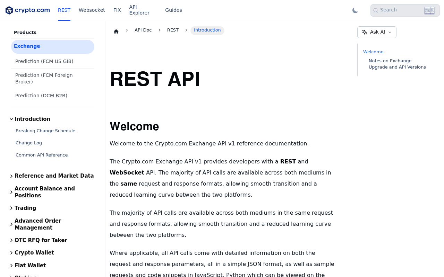
Task: Focus the Search input field
Action: [x=405, y=10]
